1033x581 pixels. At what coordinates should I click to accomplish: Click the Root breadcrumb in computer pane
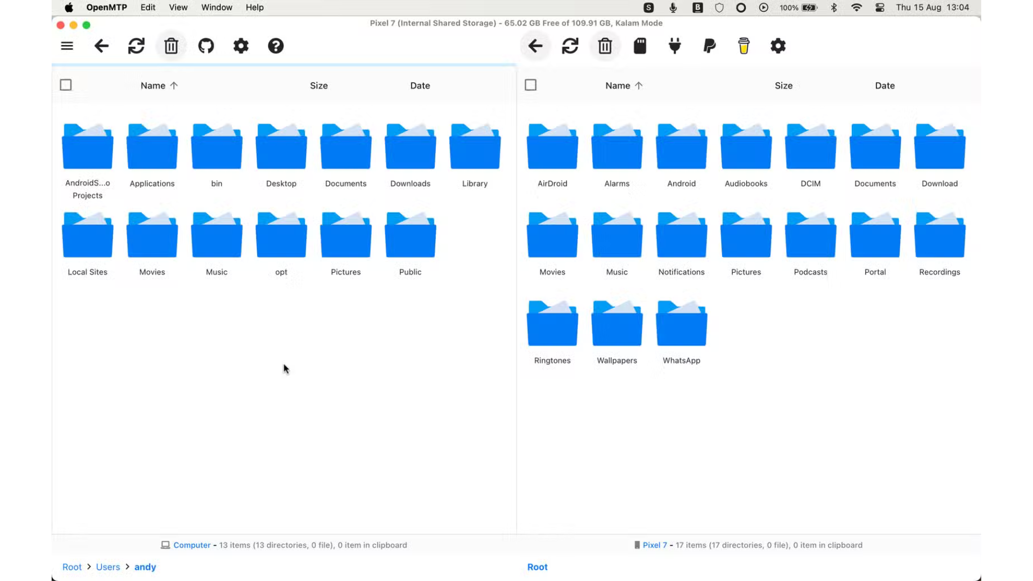(x=72, y=567)
